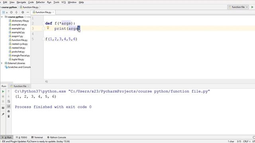Collapse the course python project folder
The image size is (255, 143).
(2, 17)
